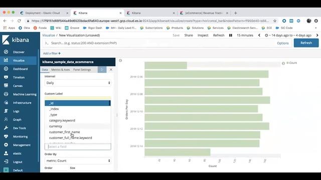Click Inspect in the top menu

(203, 35)
